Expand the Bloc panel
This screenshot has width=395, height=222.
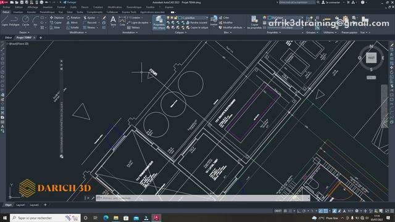coord(228,33)
